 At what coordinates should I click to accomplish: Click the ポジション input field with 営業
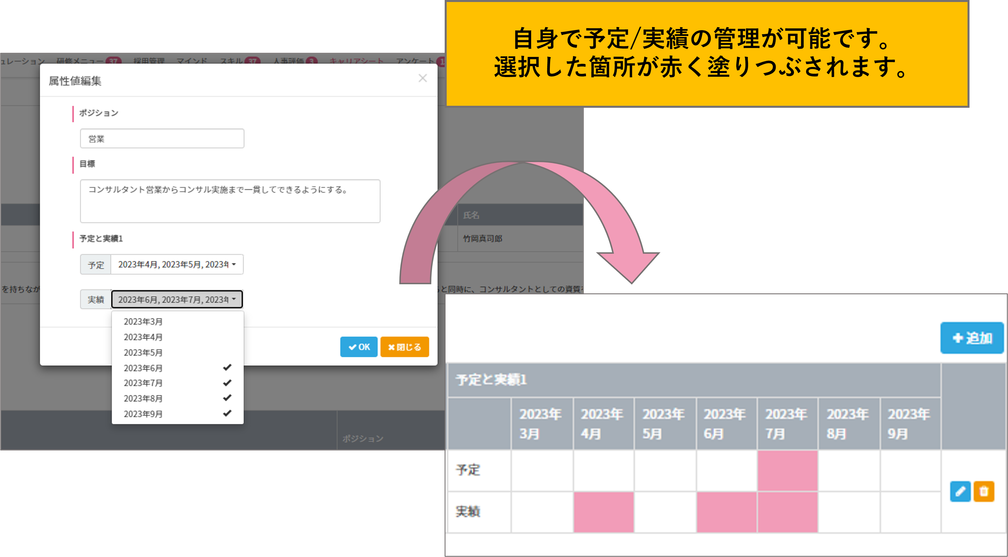tap(162, 139)
